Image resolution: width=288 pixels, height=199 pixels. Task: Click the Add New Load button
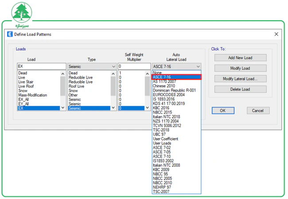(x=240, y=58)
